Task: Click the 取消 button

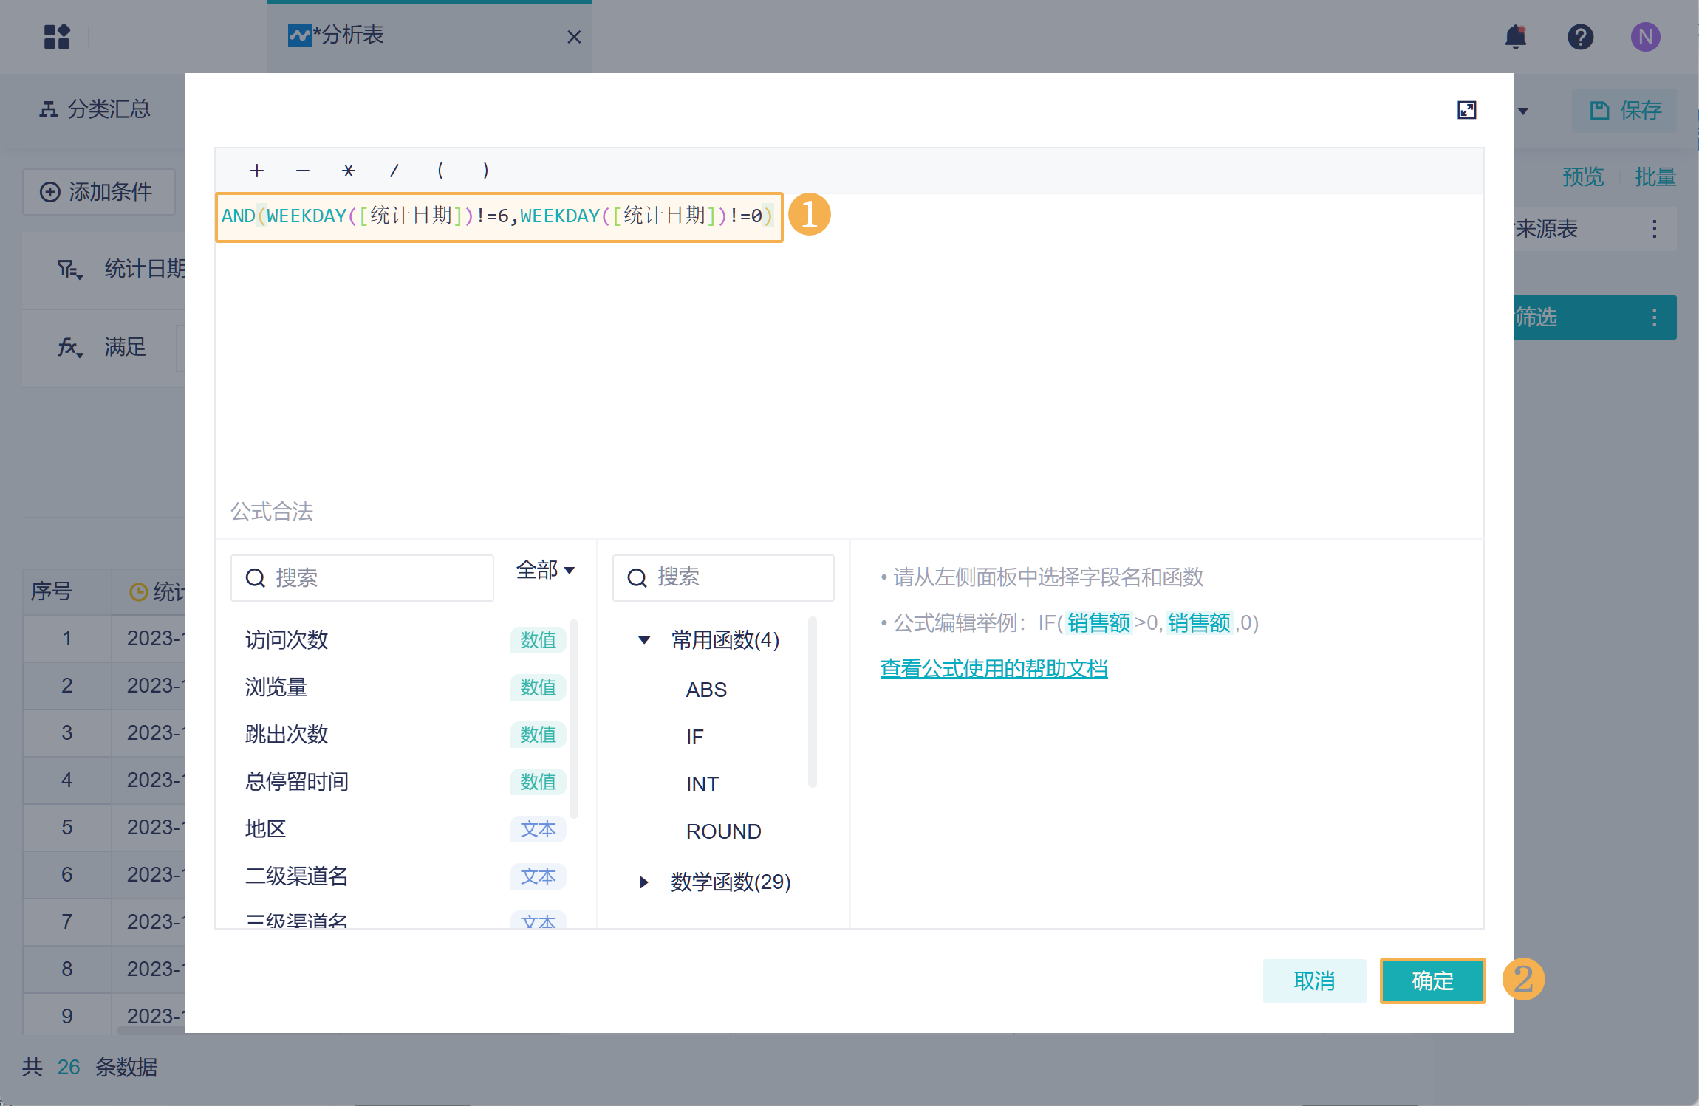Action: coord(1314,980)
